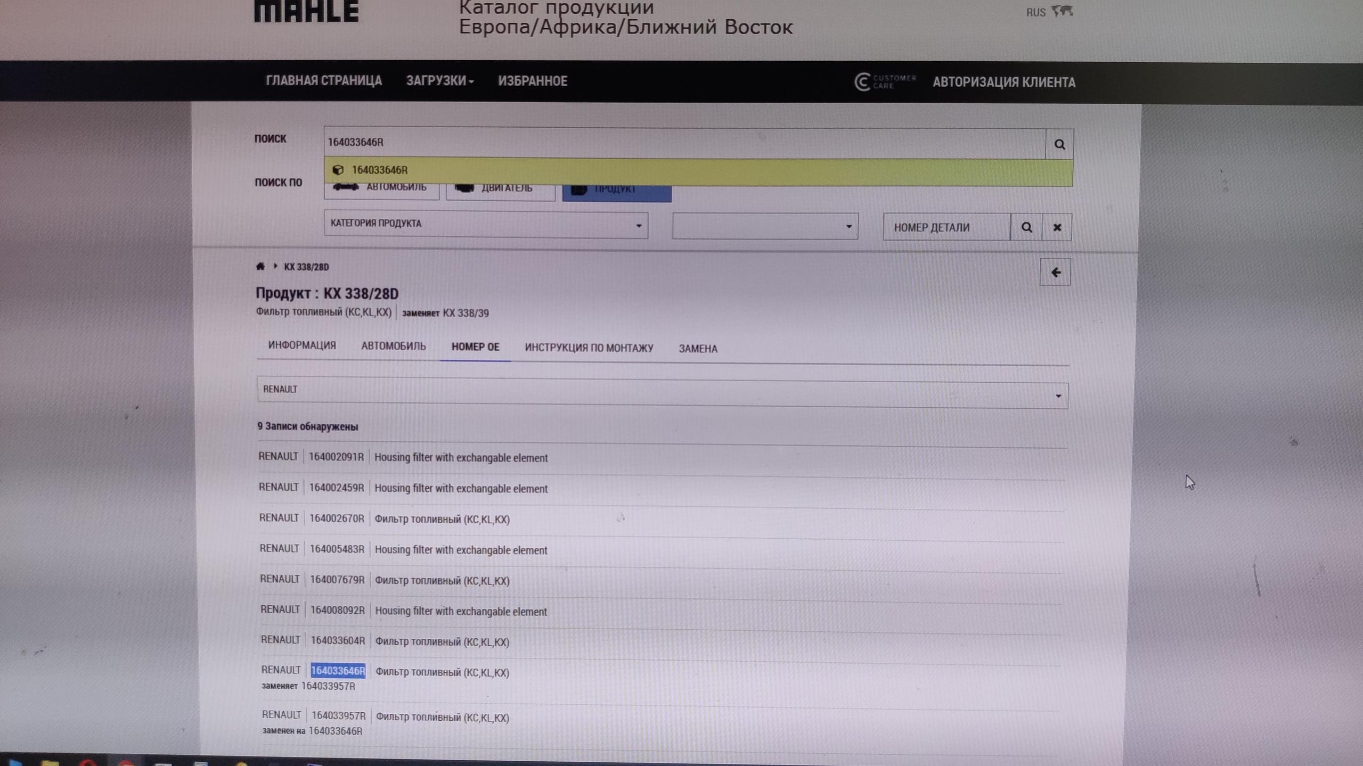The width and height of the screenshot is (1363, 766).
Task: Expand the RENAULT manufacturer dropdown
Action: (x=663, y=392)
